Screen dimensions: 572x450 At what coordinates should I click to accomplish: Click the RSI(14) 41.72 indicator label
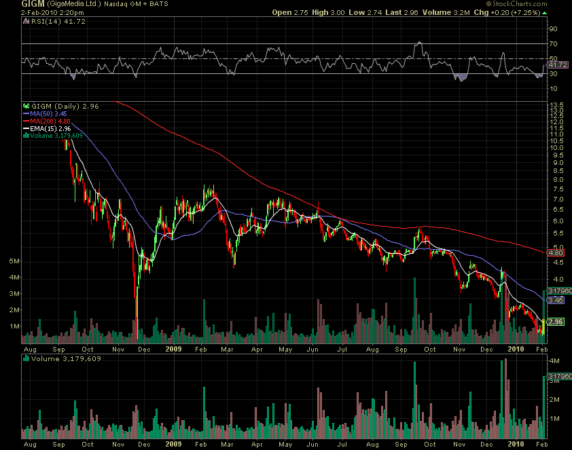pyautogui.click(x=58, y=22)
